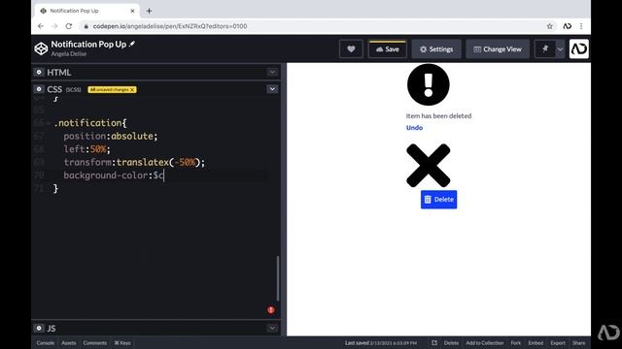Open a new browser tab
This screenshot has height=349, width=622.
149,11
